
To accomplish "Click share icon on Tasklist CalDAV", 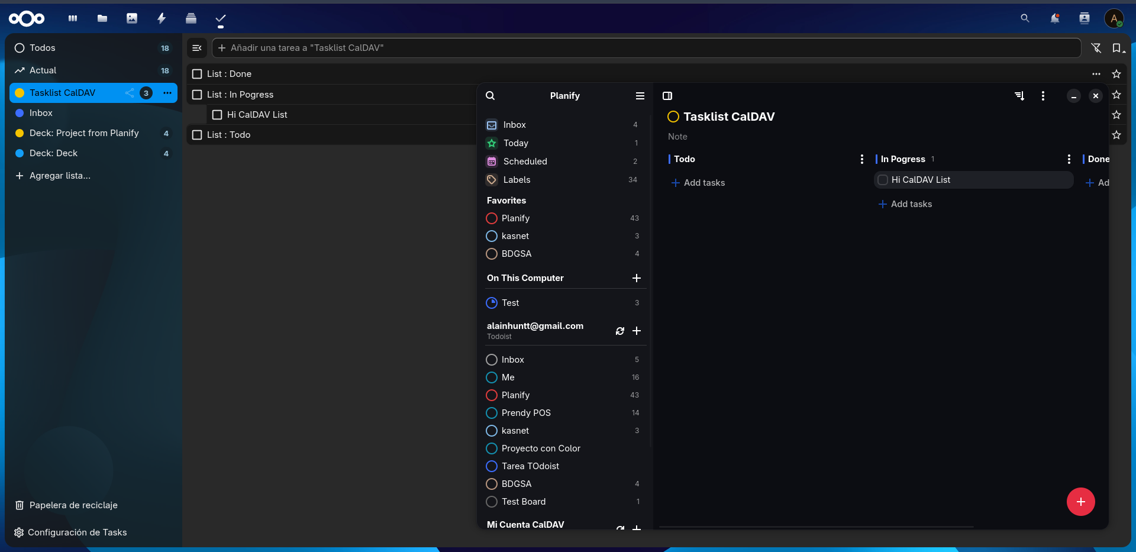I will click(x=130, y=93).
